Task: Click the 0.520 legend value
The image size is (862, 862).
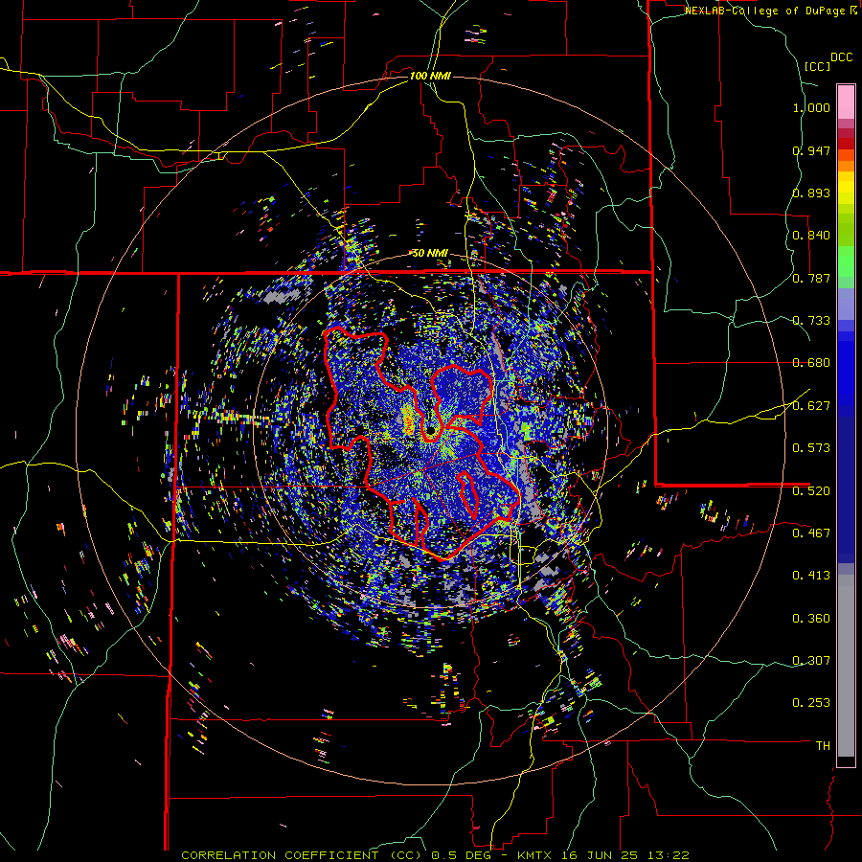Action: click(x=811, y=491)
